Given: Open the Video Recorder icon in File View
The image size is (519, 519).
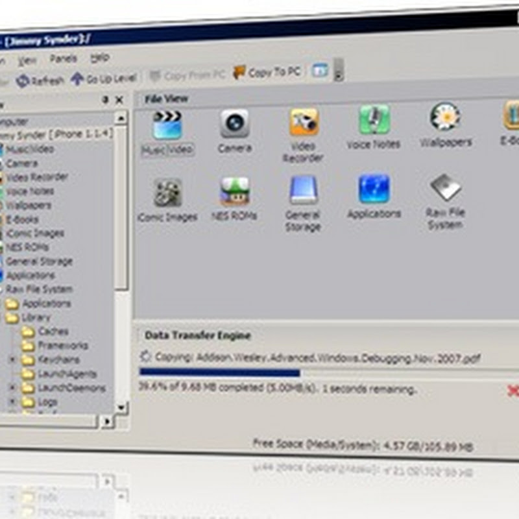Looking at the screenshot, I should click(x=304, y=121).
